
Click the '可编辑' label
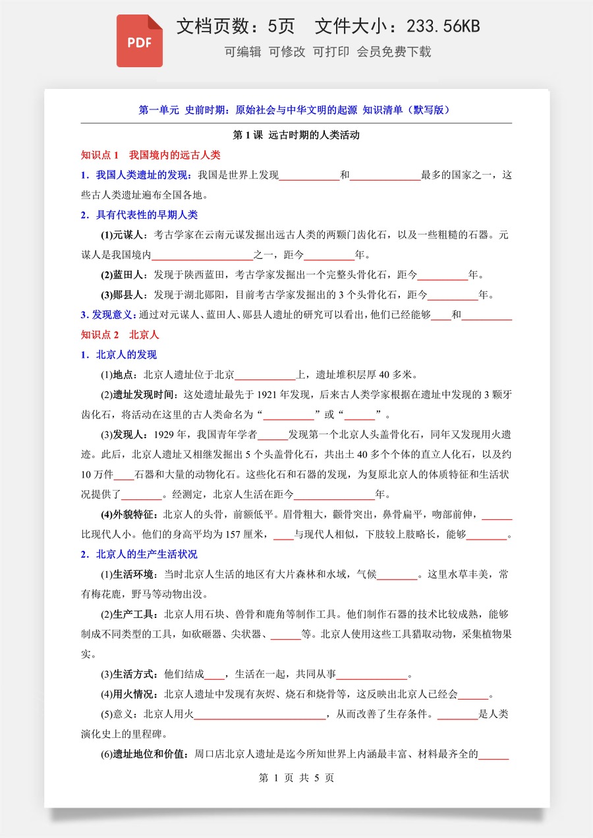[x=242, y=52]
